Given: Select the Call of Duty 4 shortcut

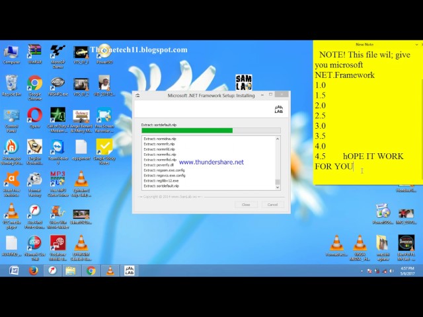Looking at the screenshot, I should [x=58, y=120].
